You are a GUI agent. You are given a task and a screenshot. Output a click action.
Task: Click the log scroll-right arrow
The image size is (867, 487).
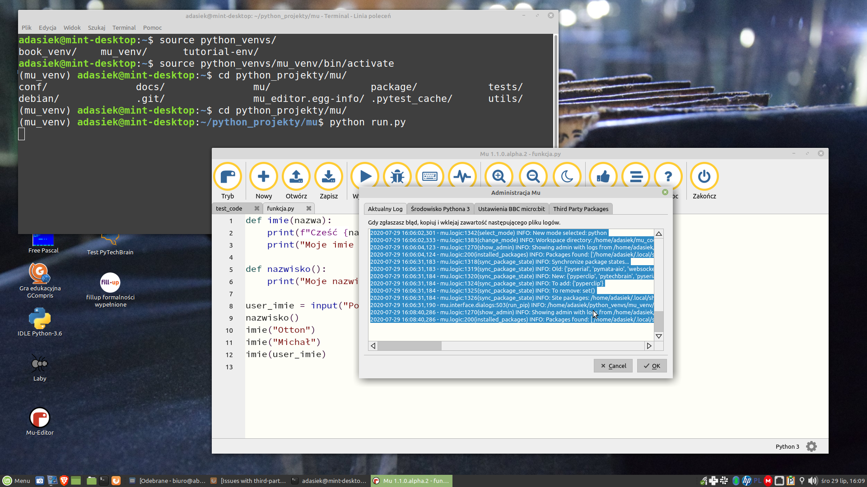coord(649,346)
